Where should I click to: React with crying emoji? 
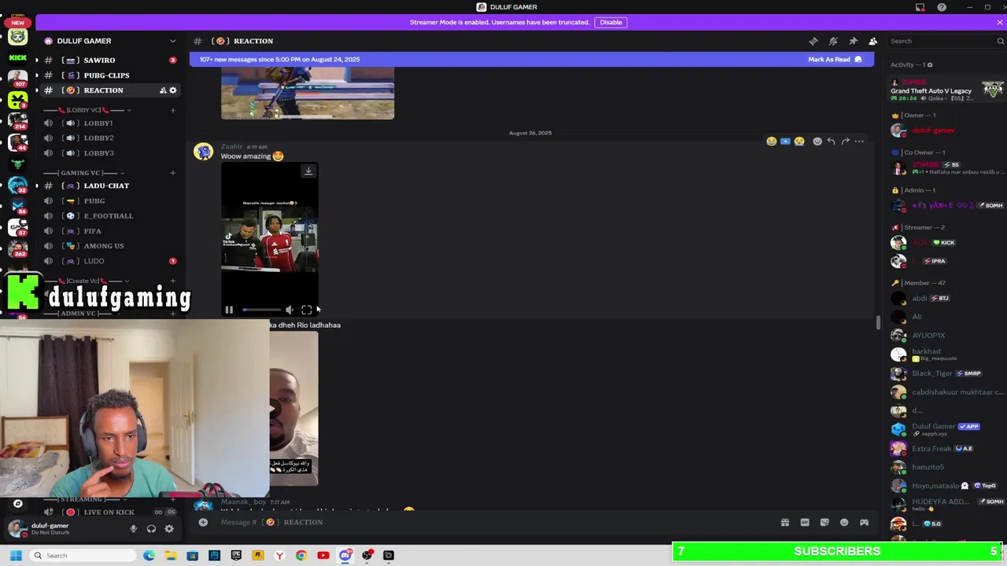coord(799,141)
